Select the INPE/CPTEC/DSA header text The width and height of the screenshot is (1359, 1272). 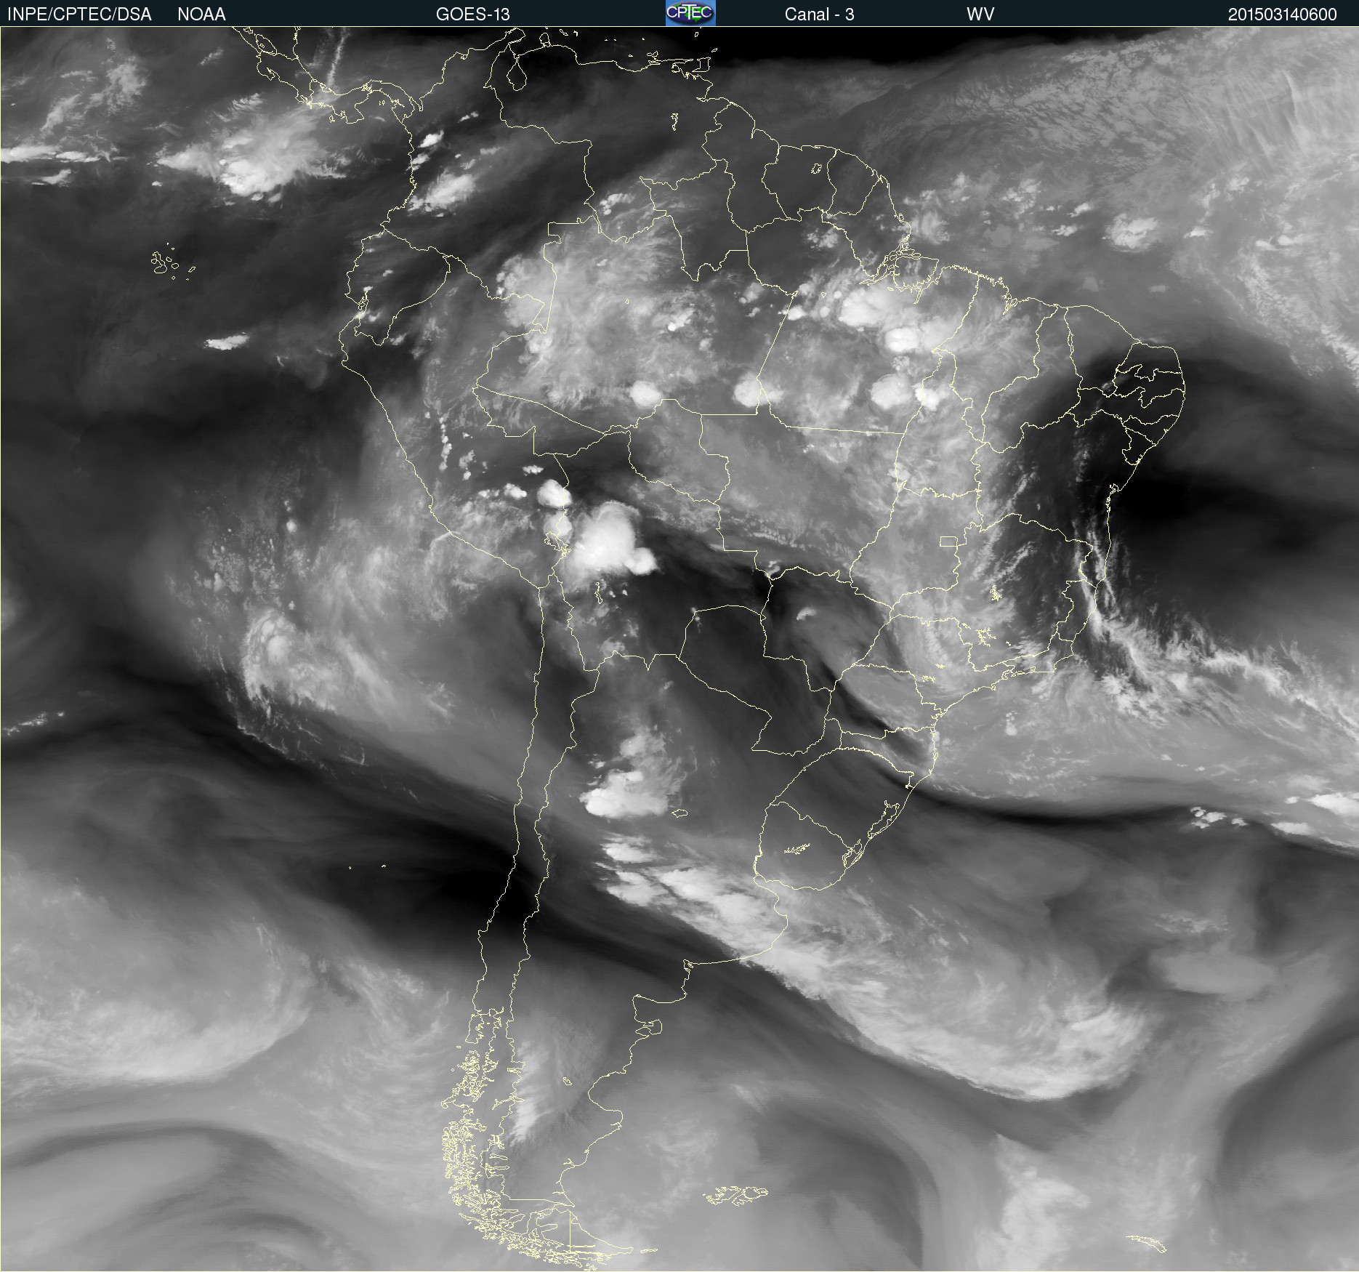coord(79,14)
